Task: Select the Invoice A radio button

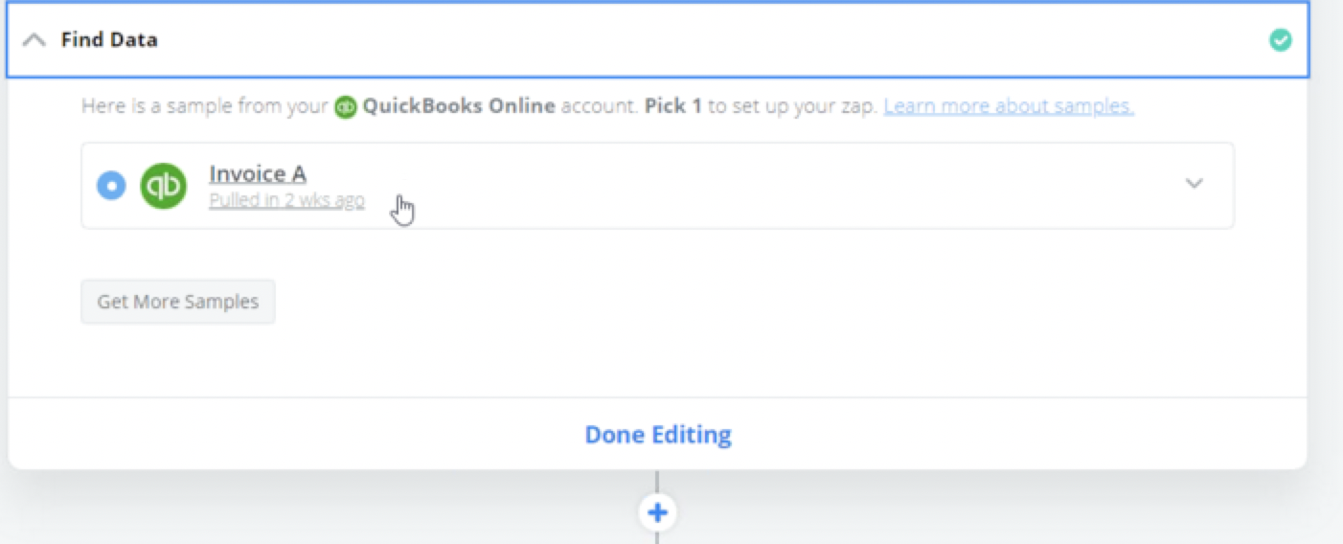Action: [x=111, y=185]
